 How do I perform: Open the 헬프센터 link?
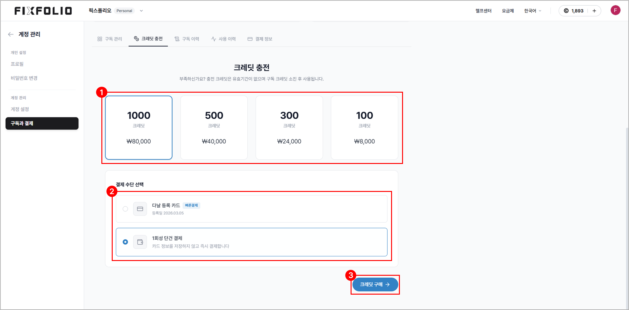click(483, 11)
